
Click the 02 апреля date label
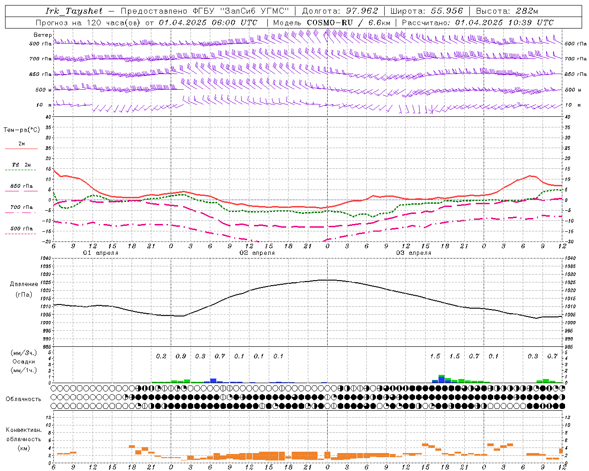[x=257, y=253]
